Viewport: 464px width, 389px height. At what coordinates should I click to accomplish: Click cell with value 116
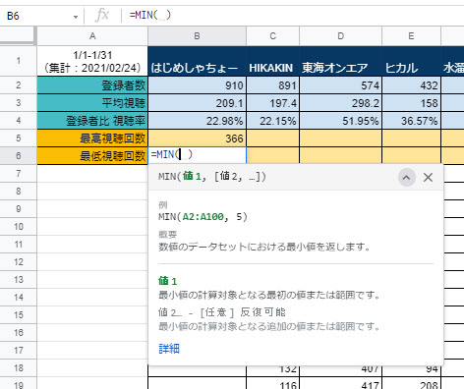click(272, 383)
